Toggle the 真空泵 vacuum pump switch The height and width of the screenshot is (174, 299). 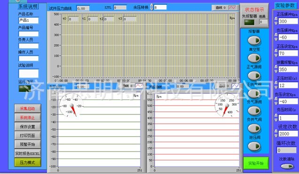(254, 58)
